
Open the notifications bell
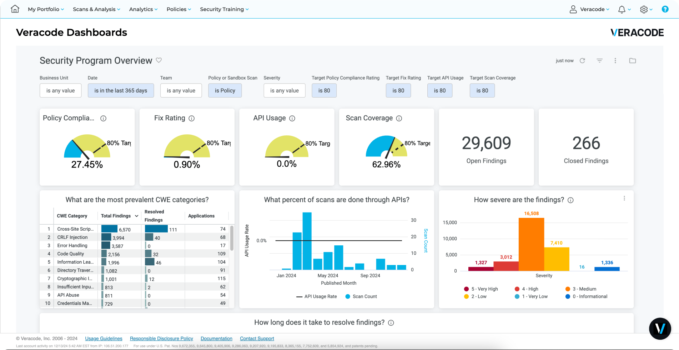pyautogui.click(x=622, y=9)
